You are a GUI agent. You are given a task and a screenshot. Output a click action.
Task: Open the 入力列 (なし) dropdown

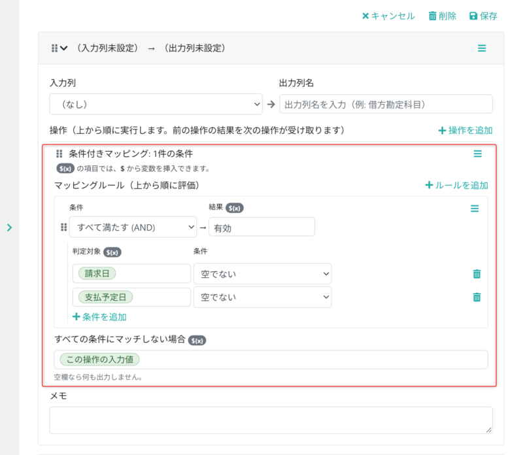tap(156, 105)
